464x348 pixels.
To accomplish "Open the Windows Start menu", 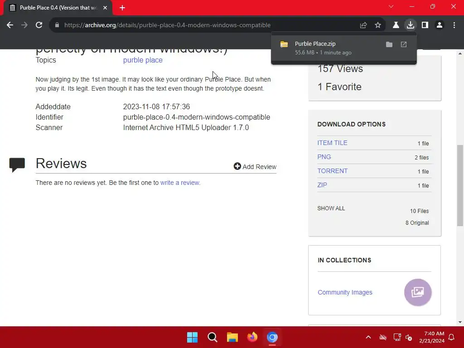I will click(x=192, y=337).
